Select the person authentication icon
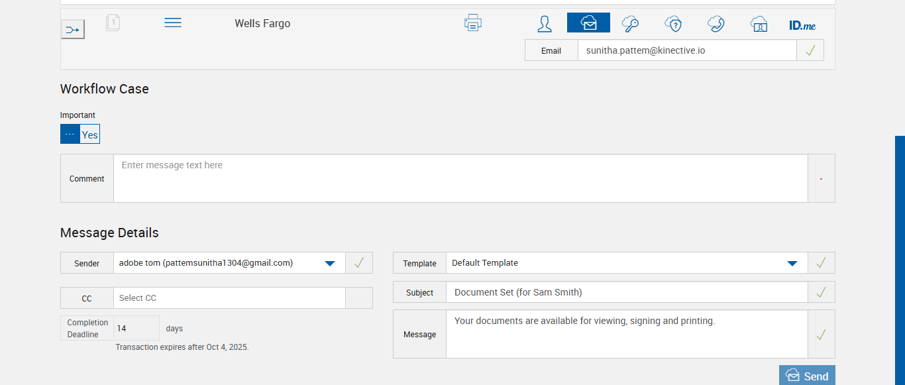The image size is (905, 385). click(x=545, y=24)
